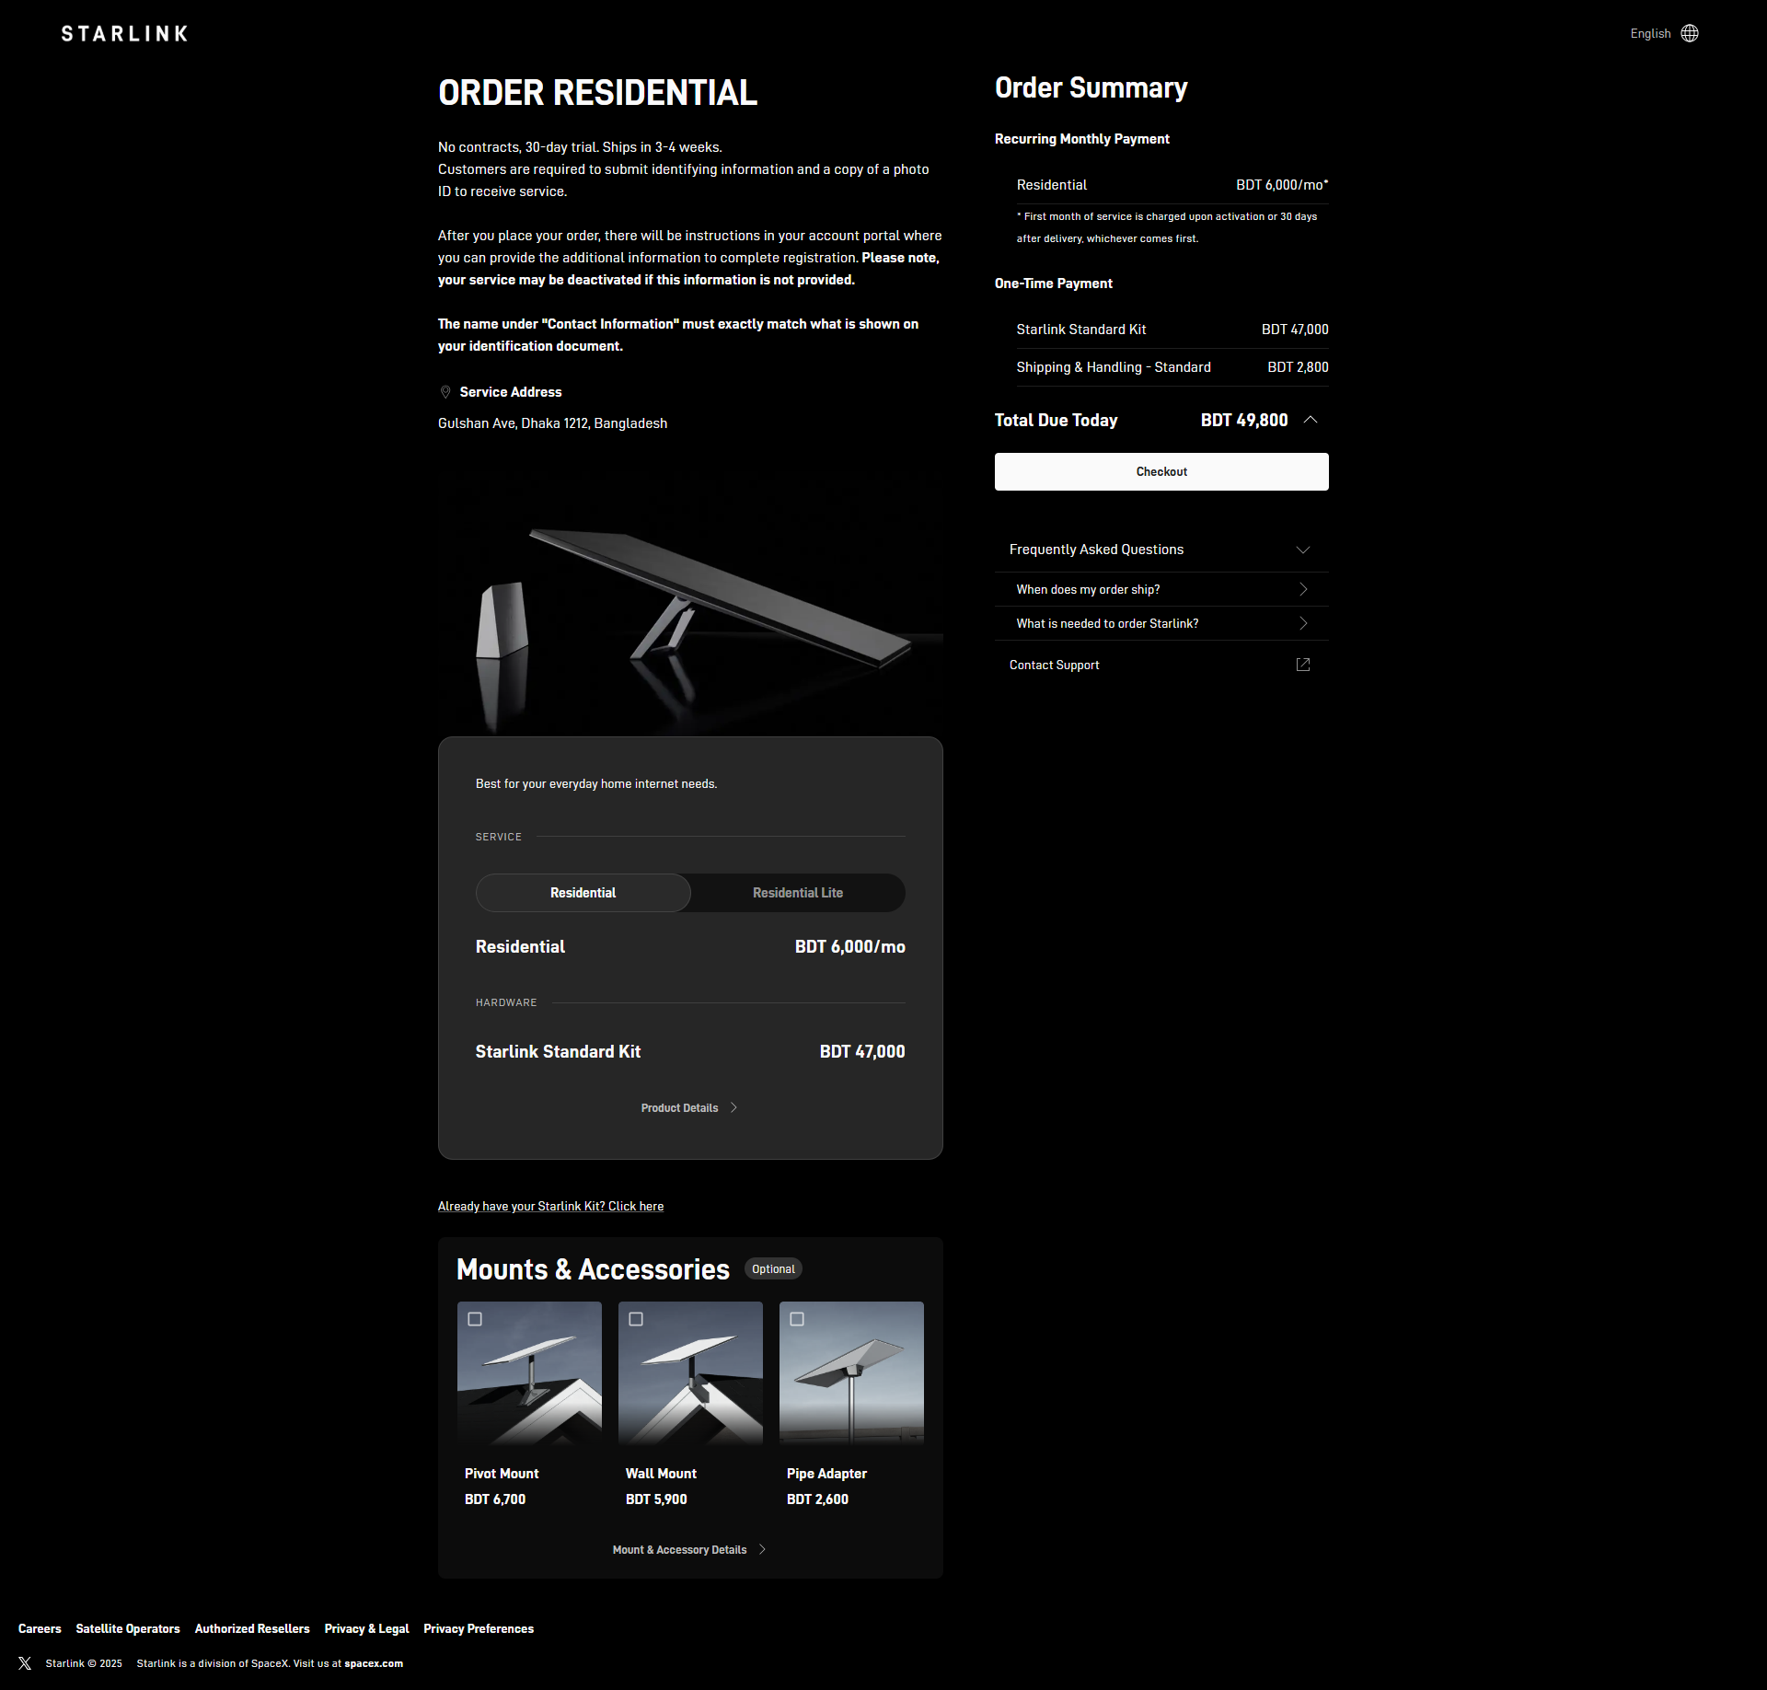
Task: Click the Contact Support external link icon
Action: point(1303,665)
